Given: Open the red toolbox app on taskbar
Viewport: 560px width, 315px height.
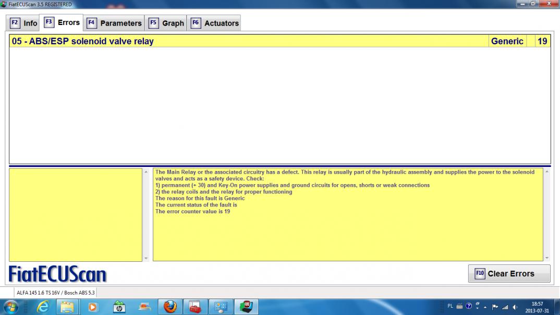Looking at the screenshot, I should 195,307.
